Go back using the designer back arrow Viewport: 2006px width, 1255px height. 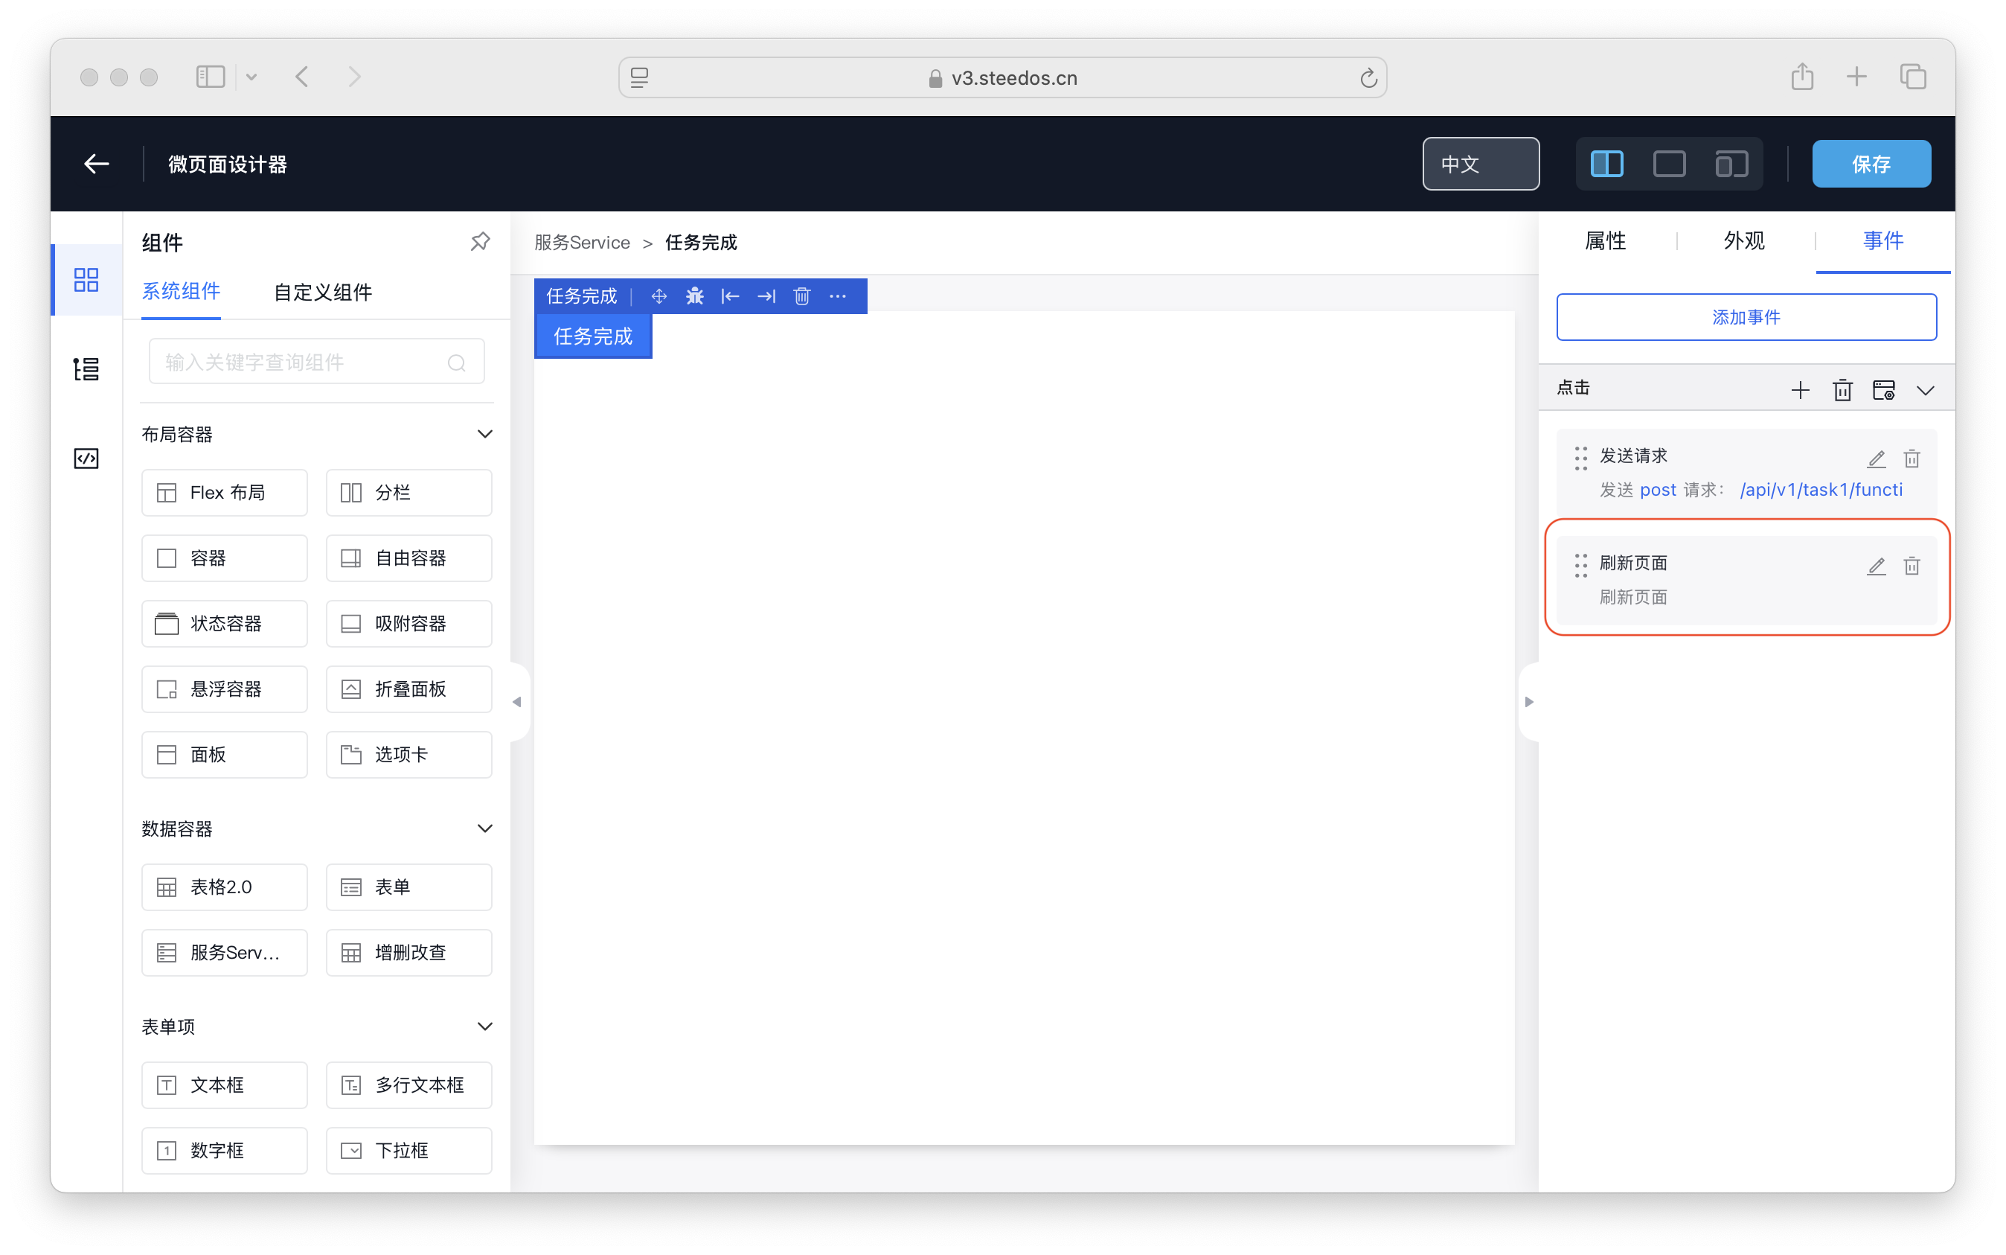(96, 164)
